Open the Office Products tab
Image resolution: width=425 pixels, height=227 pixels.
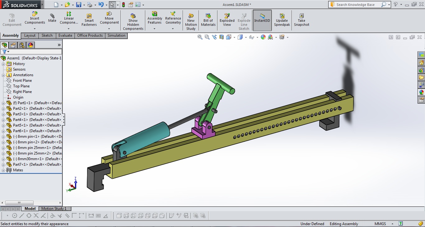90,35
